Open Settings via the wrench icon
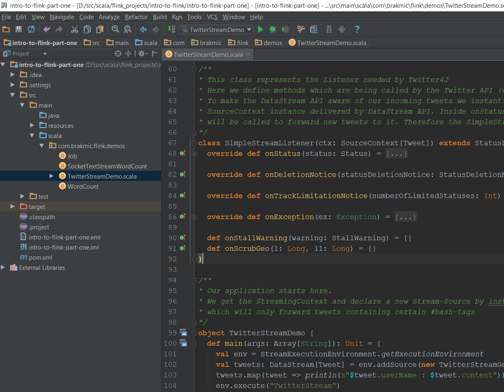This screenshot has height=392, width=504. pos(301,29)
